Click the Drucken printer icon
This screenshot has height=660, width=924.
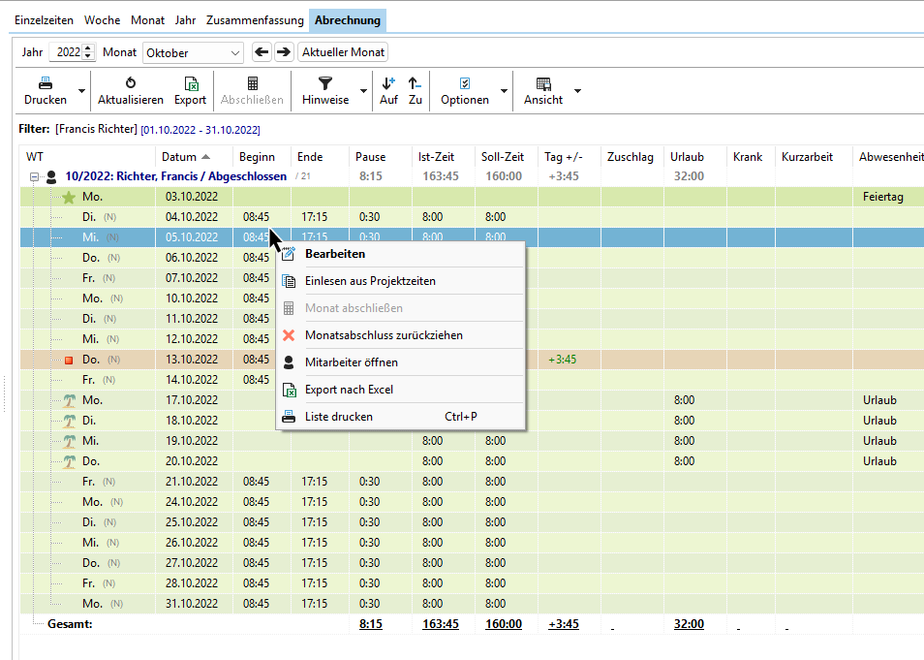46,83
